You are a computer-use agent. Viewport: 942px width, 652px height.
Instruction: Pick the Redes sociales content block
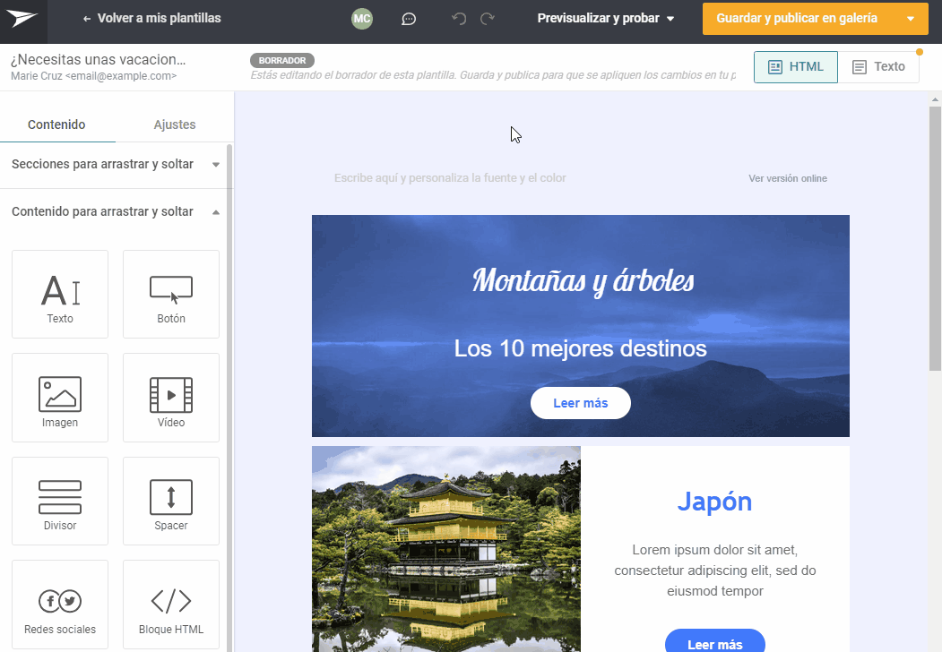[60, 605]
